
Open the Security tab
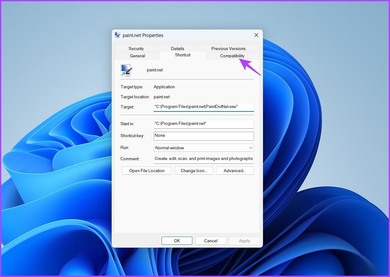pyautogui.click(x=136, y=49)
